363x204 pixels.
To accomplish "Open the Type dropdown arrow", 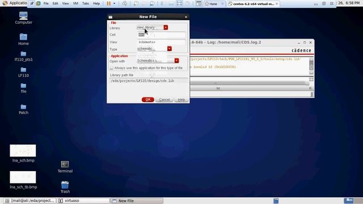I will (170, 49).
